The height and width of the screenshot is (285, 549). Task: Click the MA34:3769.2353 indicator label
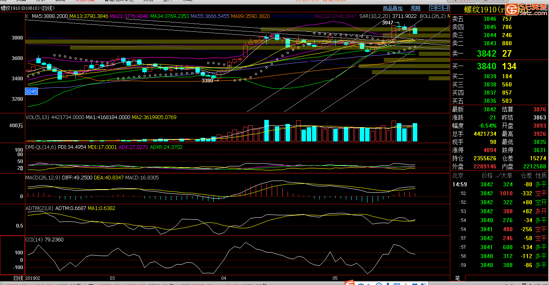click(169, 16)
